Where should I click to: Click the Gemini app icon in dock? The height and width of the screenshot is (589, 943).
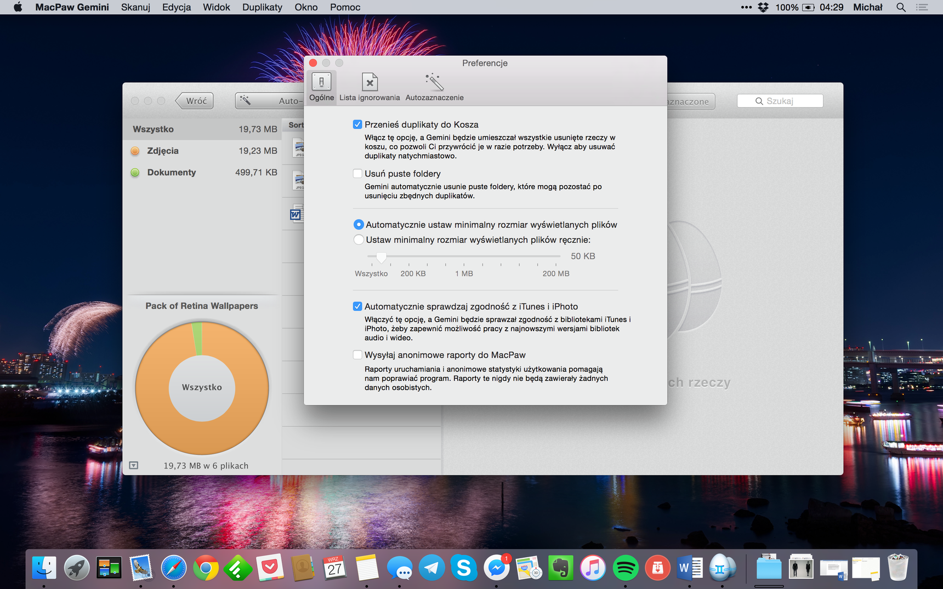coord(722,568)
